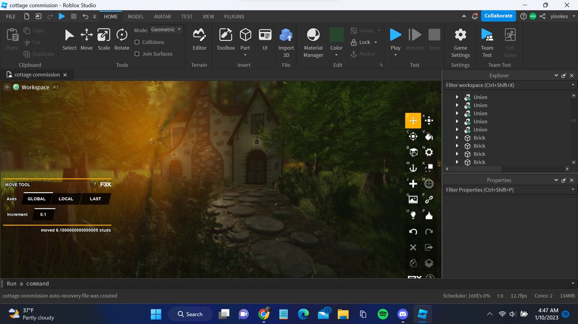The image size is (578, 324).
Task: Open Game Settings
Action: (460, 42)
